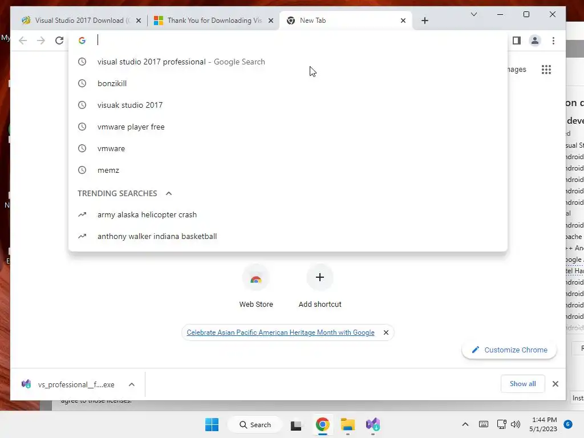Collapse the Trending Searches section
This screenshot has width=584, height=438.
pos(169,193)
